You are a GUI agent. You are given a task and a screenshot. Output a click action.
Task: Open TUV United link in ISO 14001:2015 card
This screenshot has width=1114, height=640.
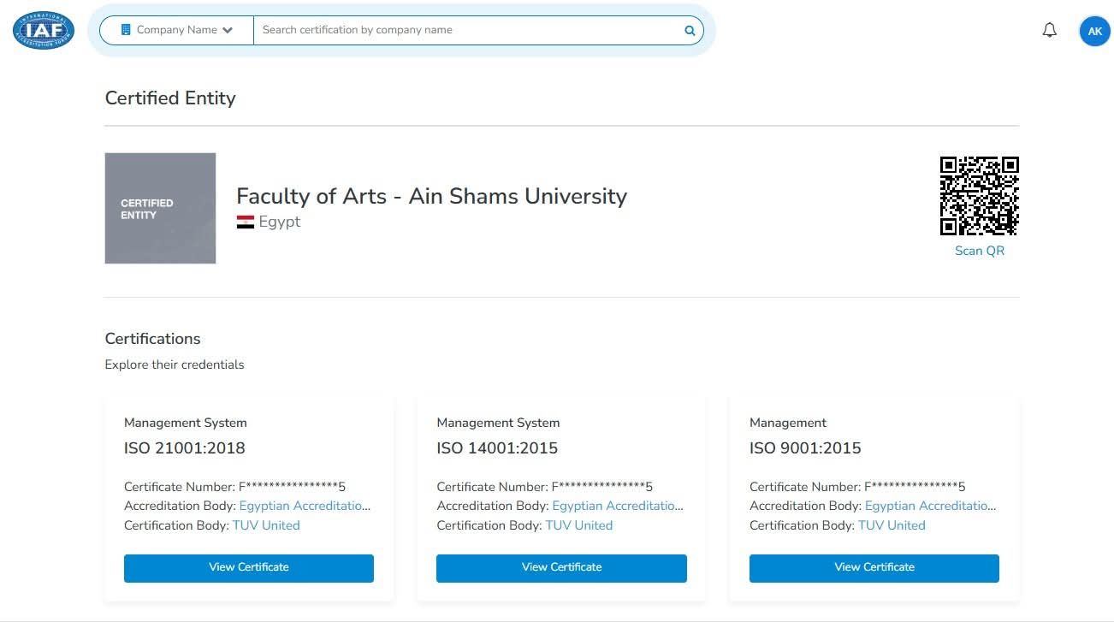(x=579, y=525)
